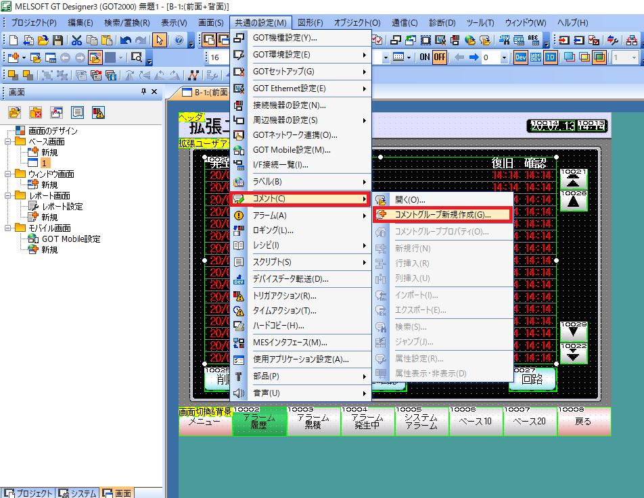The image size is (644, 498).
Task: Click the open screen icon
Action: click(x=36, y=57)
